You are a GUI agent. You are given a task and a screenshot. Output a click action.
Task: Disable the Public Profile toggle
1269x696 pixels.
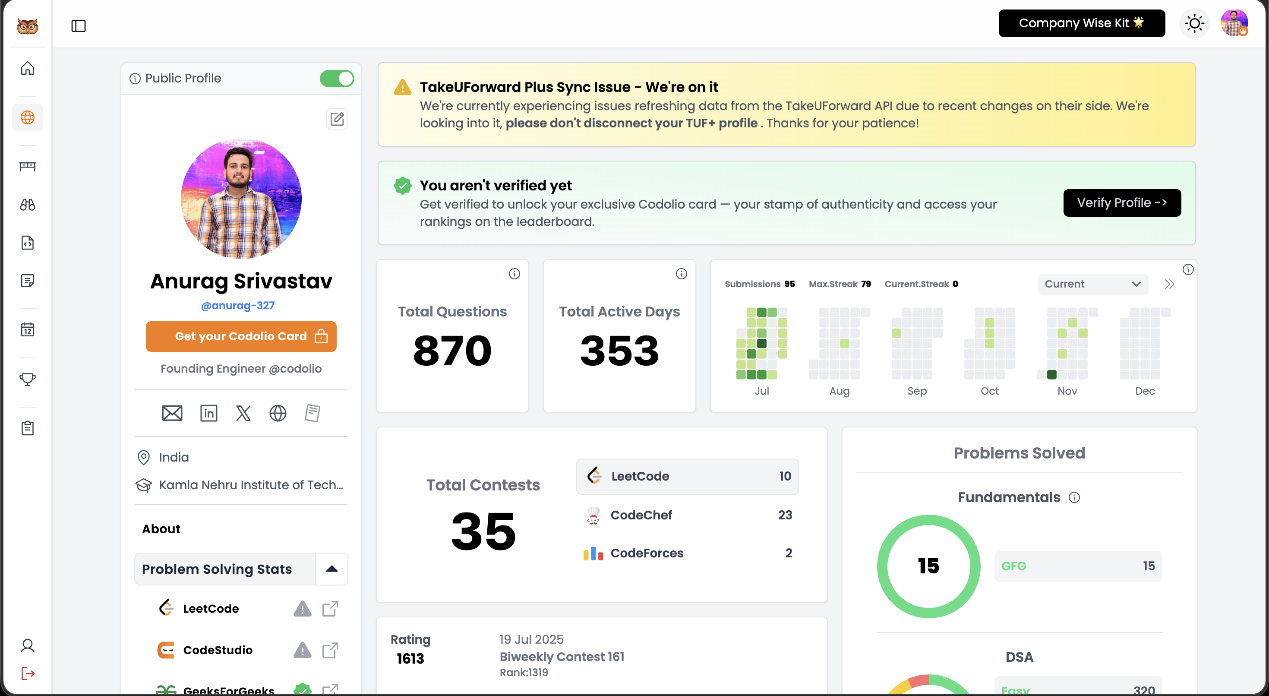(x=337, y=79)
